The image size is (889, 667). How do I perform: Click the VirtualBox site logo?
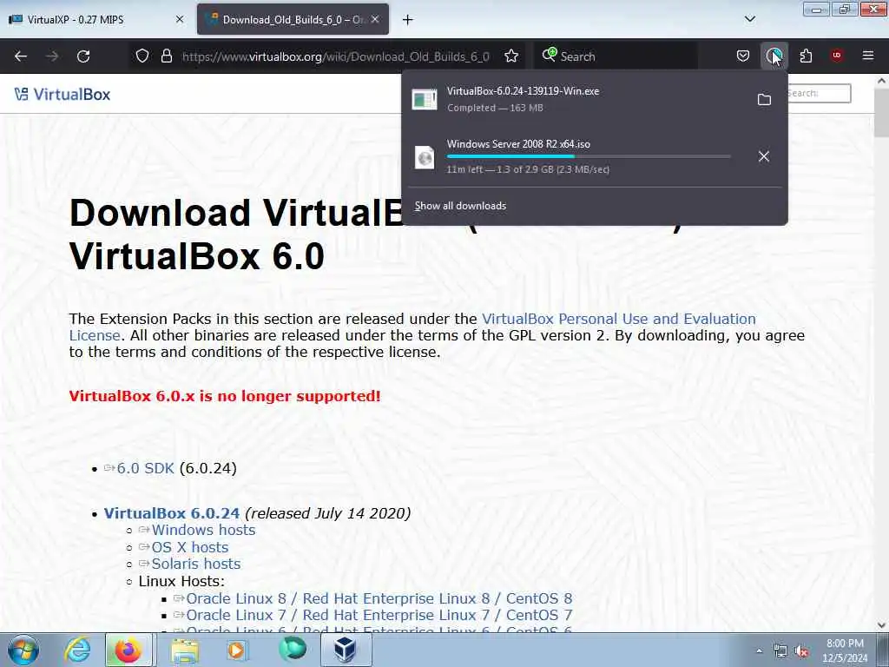63,94
